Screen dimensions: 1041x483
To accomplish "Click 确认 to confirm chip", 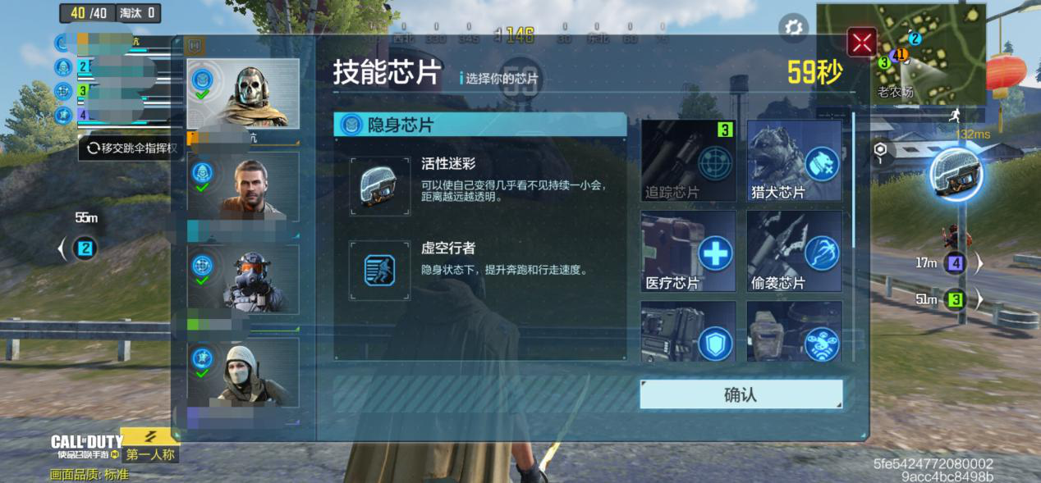I will click(741, 394).
